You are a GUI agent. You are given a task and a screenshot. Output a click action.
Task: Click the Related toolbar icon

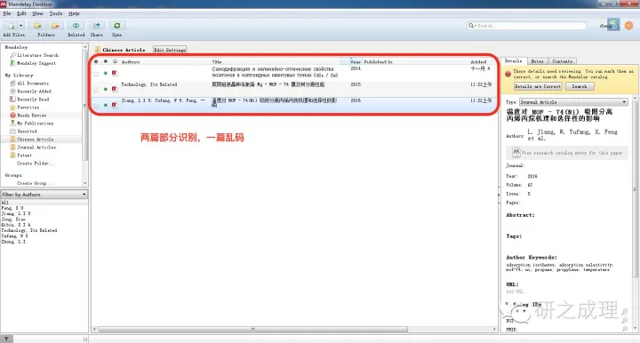76,26
